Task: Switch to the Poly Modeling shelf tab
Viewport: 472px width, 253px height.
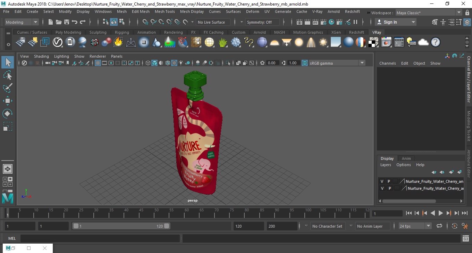Action: pyautogui.click(x=68, y=32)
